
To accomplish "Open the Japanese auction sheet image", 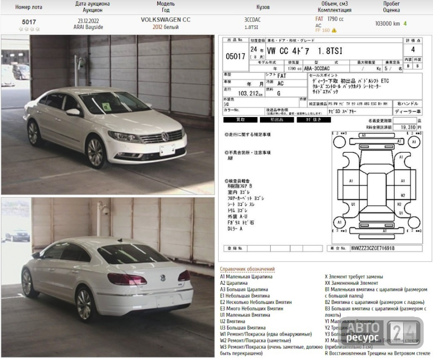I will coord(325,148).
